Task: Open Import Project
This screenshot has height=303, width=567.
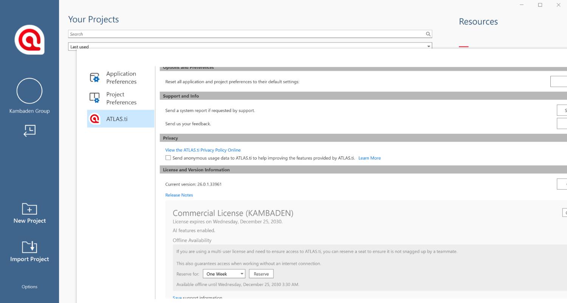Action: click(x=29, y=252)
